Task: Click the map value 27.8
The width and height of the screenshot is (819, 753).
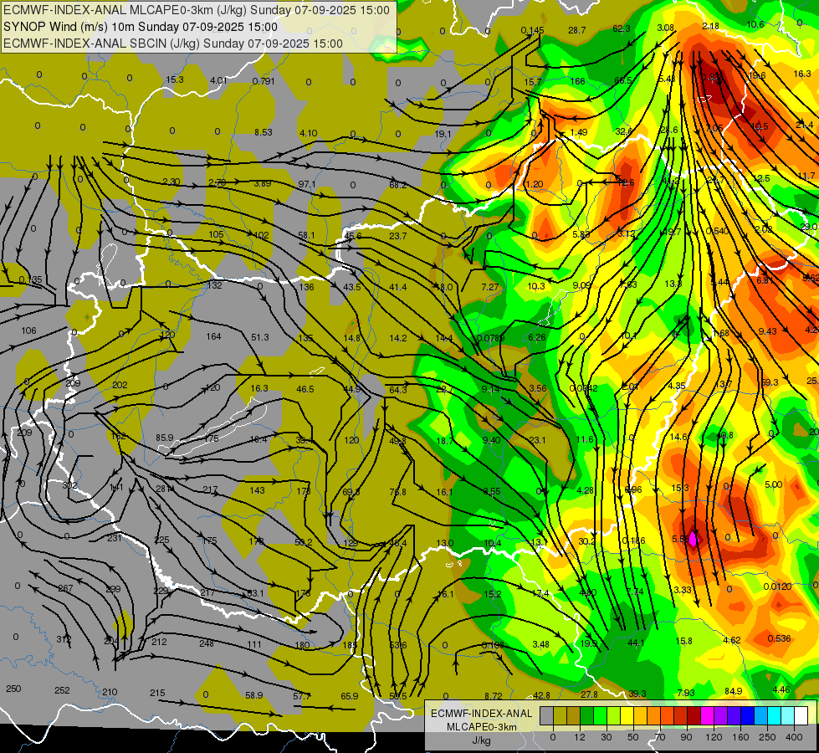Action: click(589, 694)
